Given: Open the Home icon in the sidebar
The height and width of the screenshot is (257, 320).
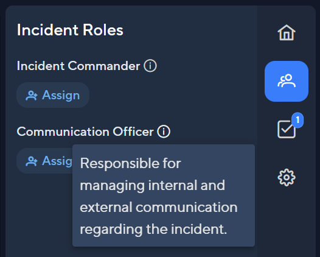Looking at the screenshot, I should click(x=287, y=32).
